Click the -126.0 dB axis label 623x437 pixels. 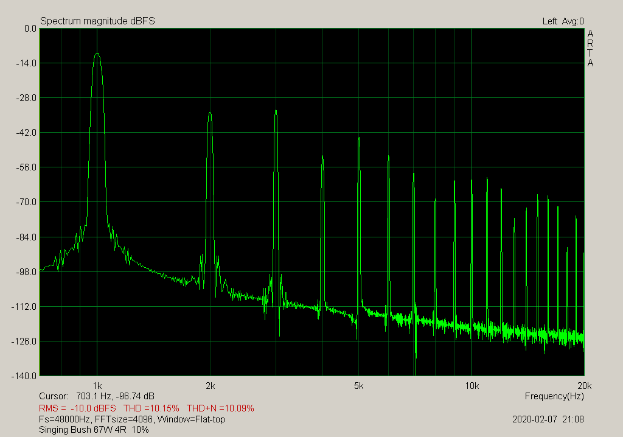(24, 341)
